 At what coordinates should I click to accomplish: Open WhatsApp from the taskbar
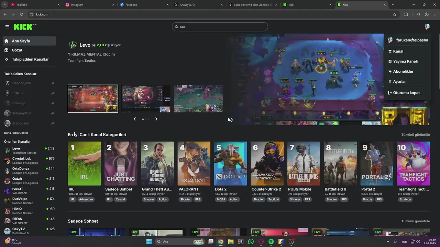[x=251, y=242]
